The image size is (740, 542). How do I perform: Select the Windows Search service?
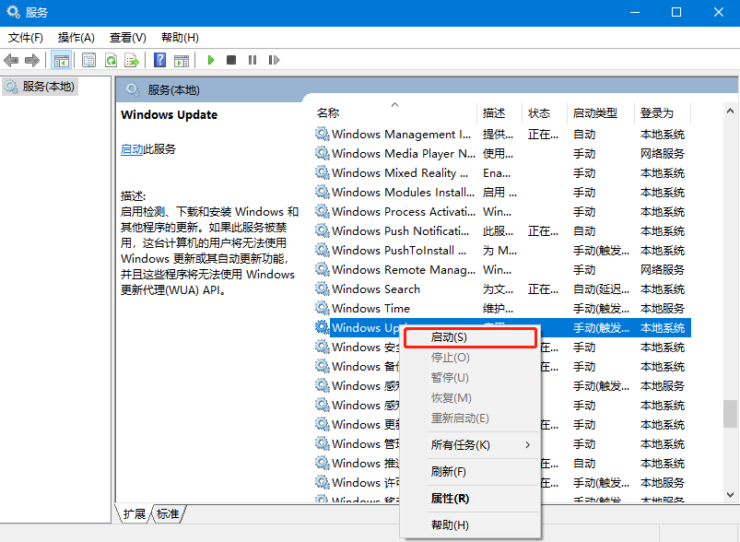pyautogui.click(x=502, y=289)
